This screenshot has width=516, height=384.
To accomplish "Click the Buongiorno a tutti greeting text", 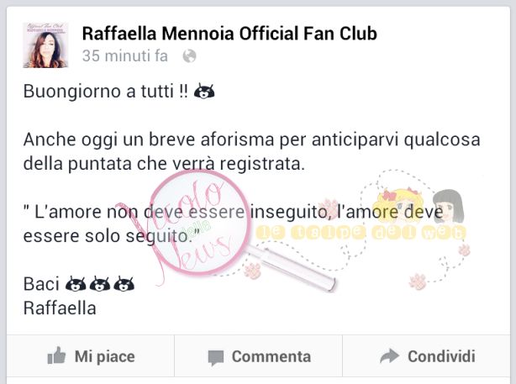I will pyautogui.click(x=105, y=91).
